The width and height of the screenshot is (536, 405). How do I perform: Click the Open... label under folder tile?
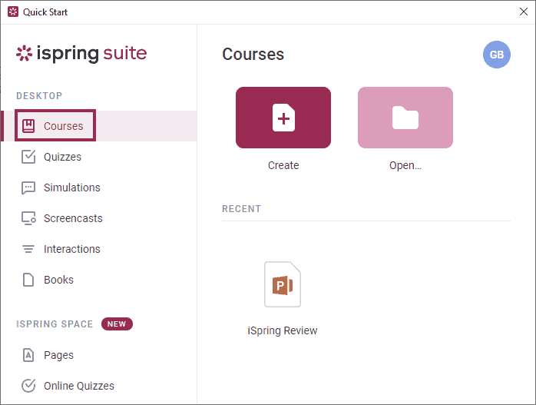(x=405, y=165)
